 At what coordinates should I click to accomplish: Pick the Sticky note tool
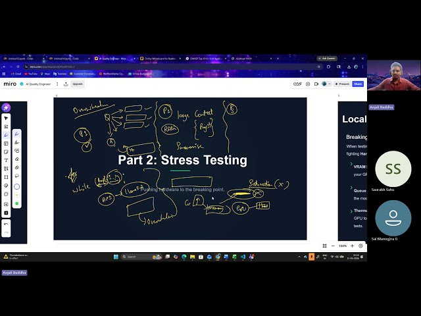(6, 152)
